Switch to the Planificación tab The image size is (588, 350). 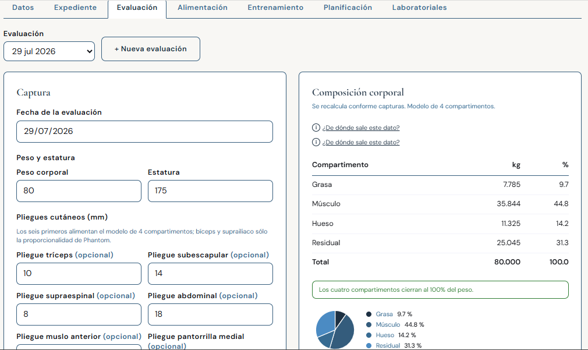[348, 8]
